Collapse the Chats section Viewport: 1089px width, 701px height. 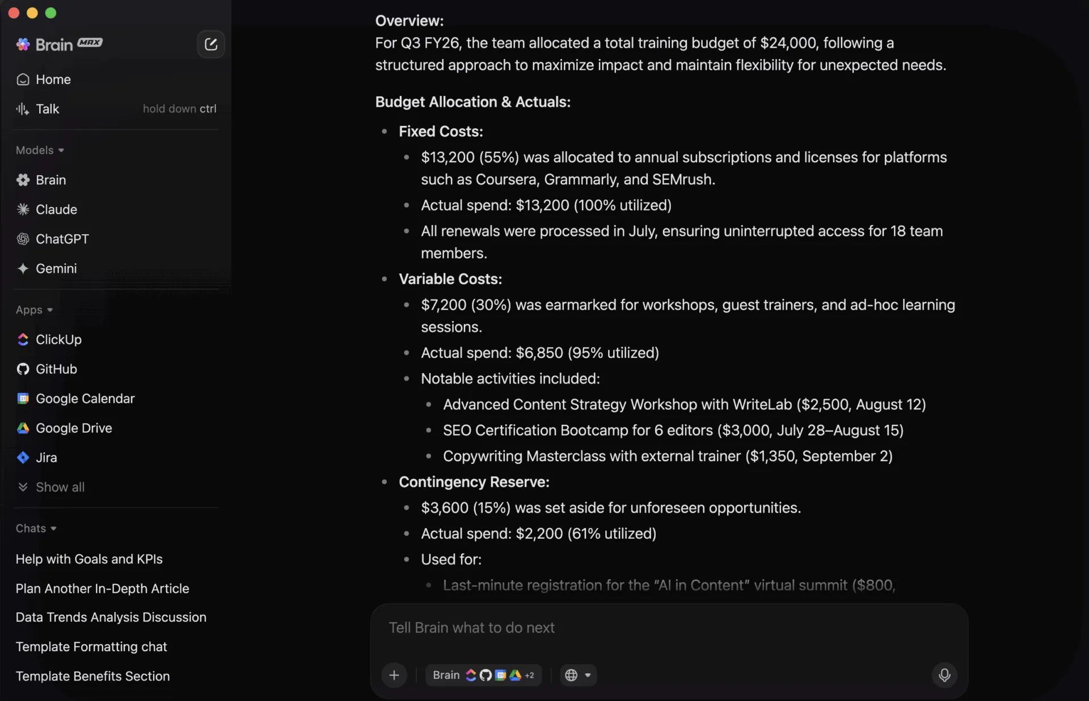(x=36, y=528)
